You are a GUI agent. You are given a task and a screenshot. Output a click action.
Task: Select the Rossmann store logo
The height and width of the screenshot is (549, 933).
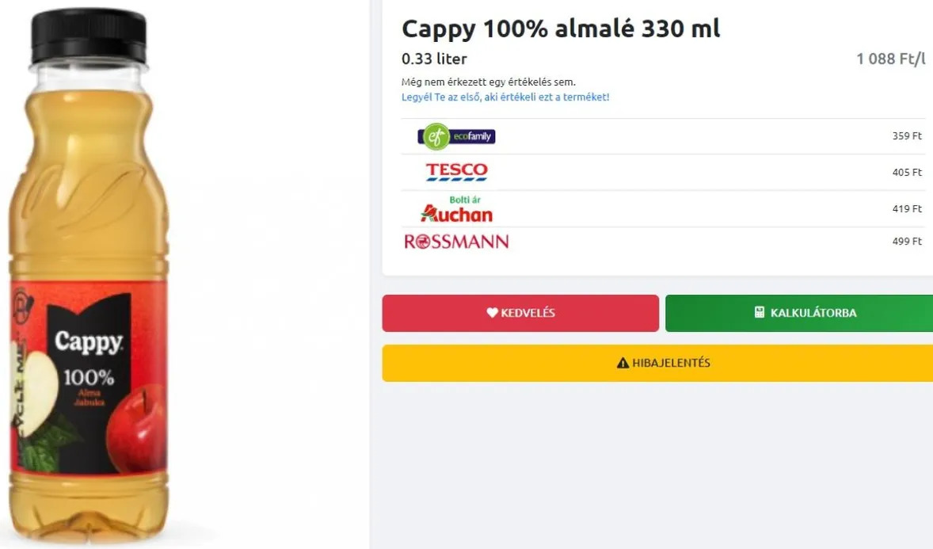[456, 242]
